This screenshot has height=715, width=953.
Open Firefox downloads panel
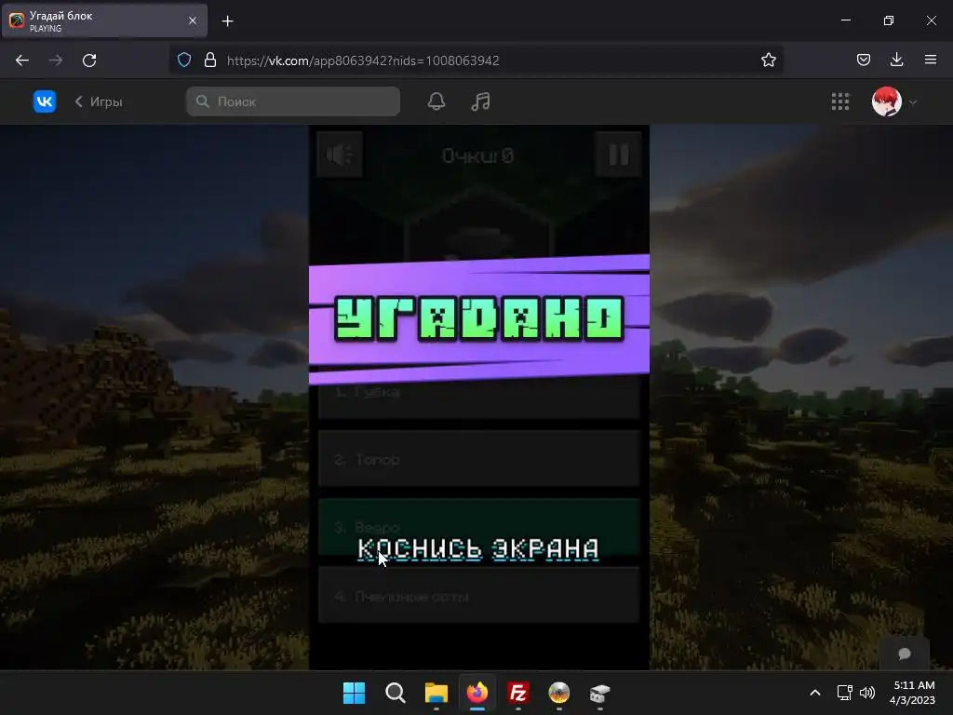coord(896,60)
